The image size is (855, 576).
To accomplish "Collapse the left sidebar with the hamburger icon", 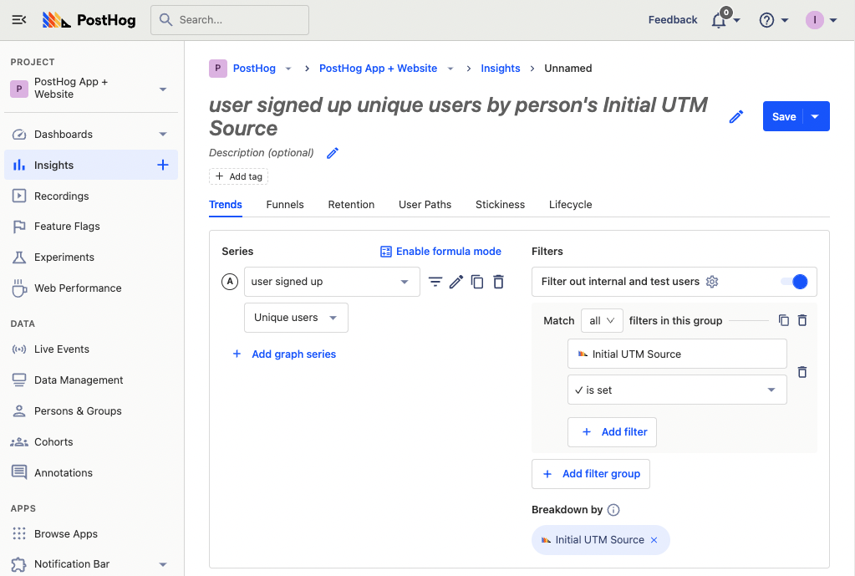I will point(18,19).
